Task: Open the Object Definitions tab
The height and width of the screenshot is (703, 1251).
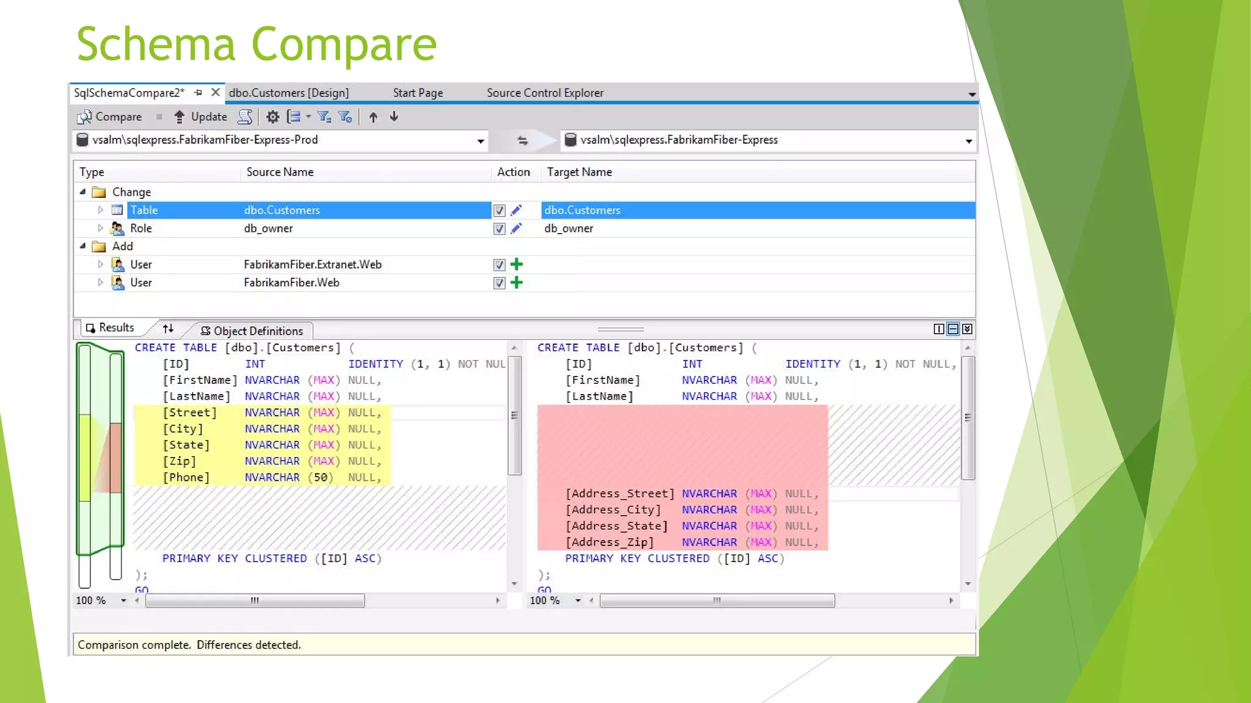Action: [x=252, y=331]
